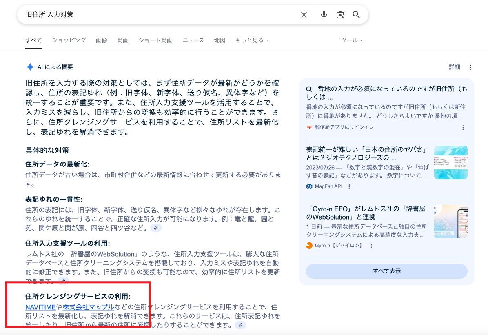Select the すべて tab
Image resolution: width=488 pixels, height=335 pixels.
click(x=33, y=40)
